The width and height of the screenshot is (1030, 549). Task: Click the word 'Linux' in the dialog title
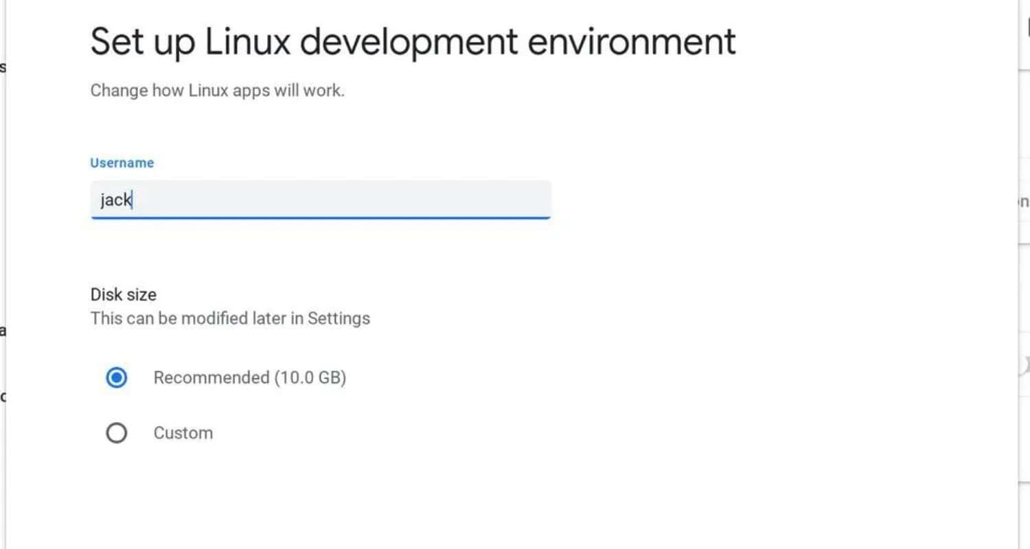point(249,41)
